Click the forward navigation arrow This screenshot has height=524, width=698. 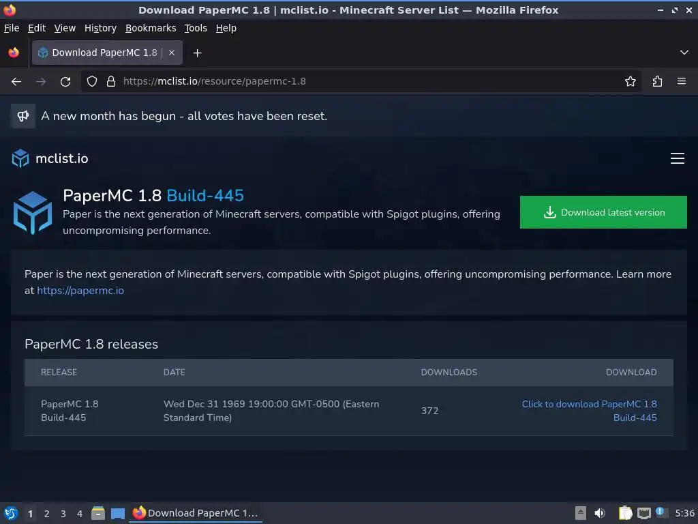pyautogui.click(x=41, y=82)
